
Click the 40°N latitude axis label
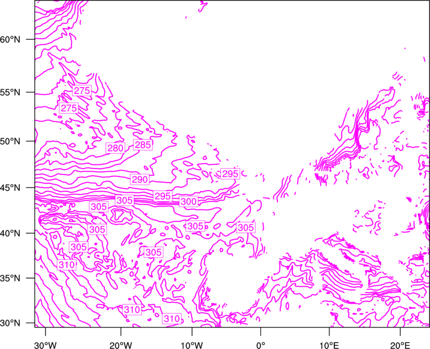(10, 233)
